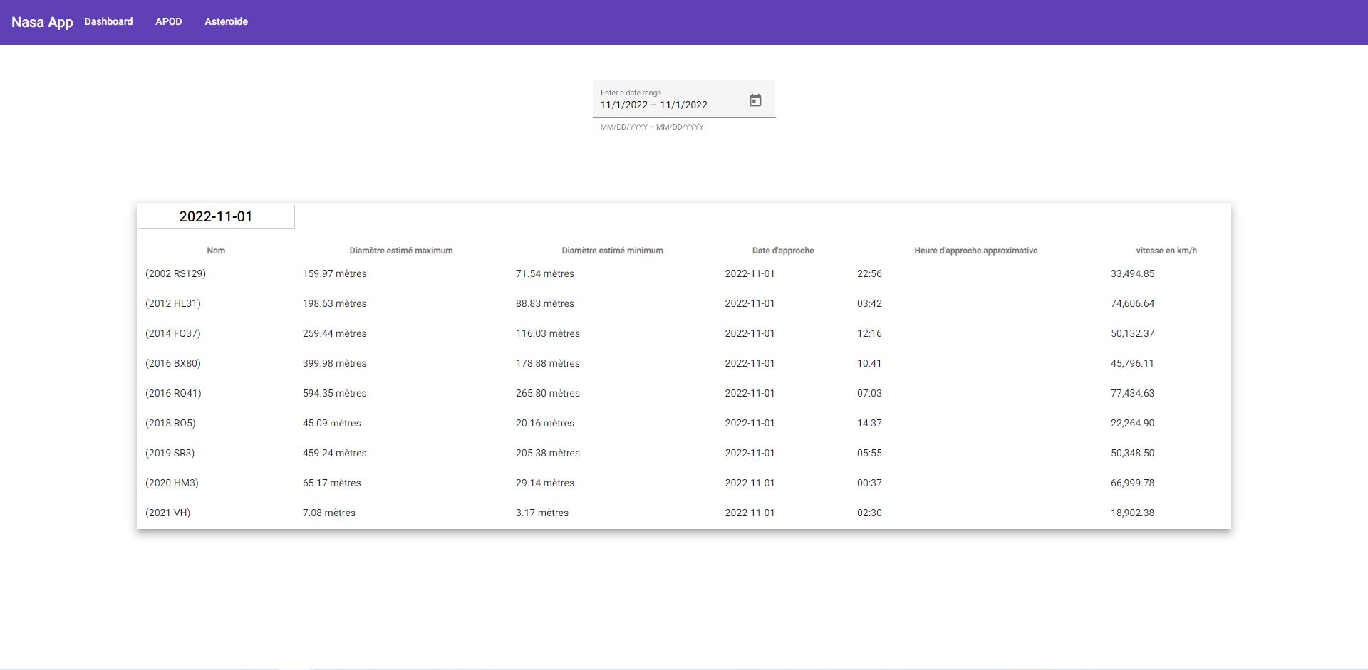Click the Nom column header
This screenshot has width=1368, height=670.
pyautogui.click(x=216, y=251)
